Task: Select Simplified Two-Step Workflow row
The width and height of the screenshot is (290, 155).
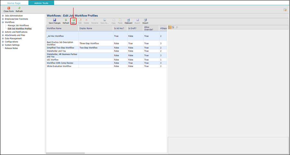Action: [106, 48]
